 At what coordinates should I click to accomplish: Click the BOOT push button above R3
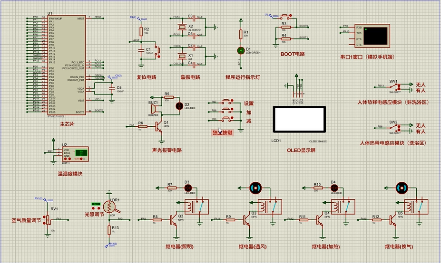[x=285, y=16]
